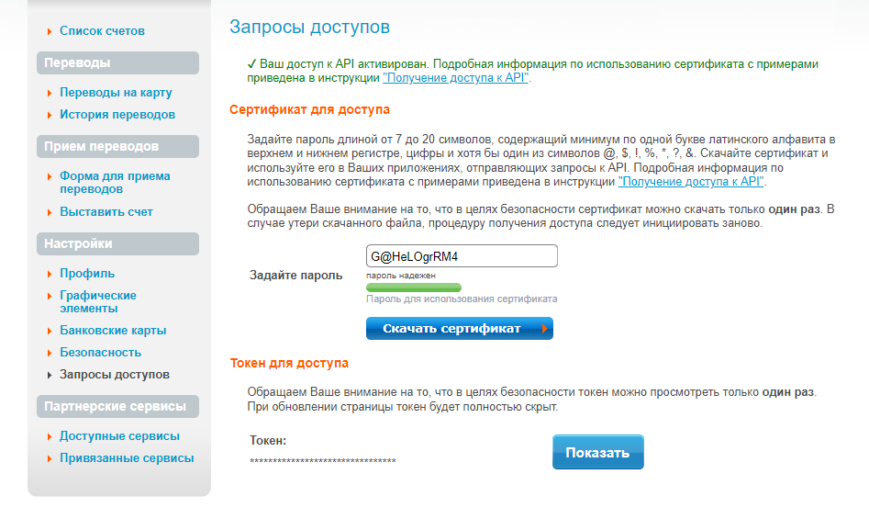Go to Переводы на карту
The image size is (869, 519).
[x=116, y=93]
